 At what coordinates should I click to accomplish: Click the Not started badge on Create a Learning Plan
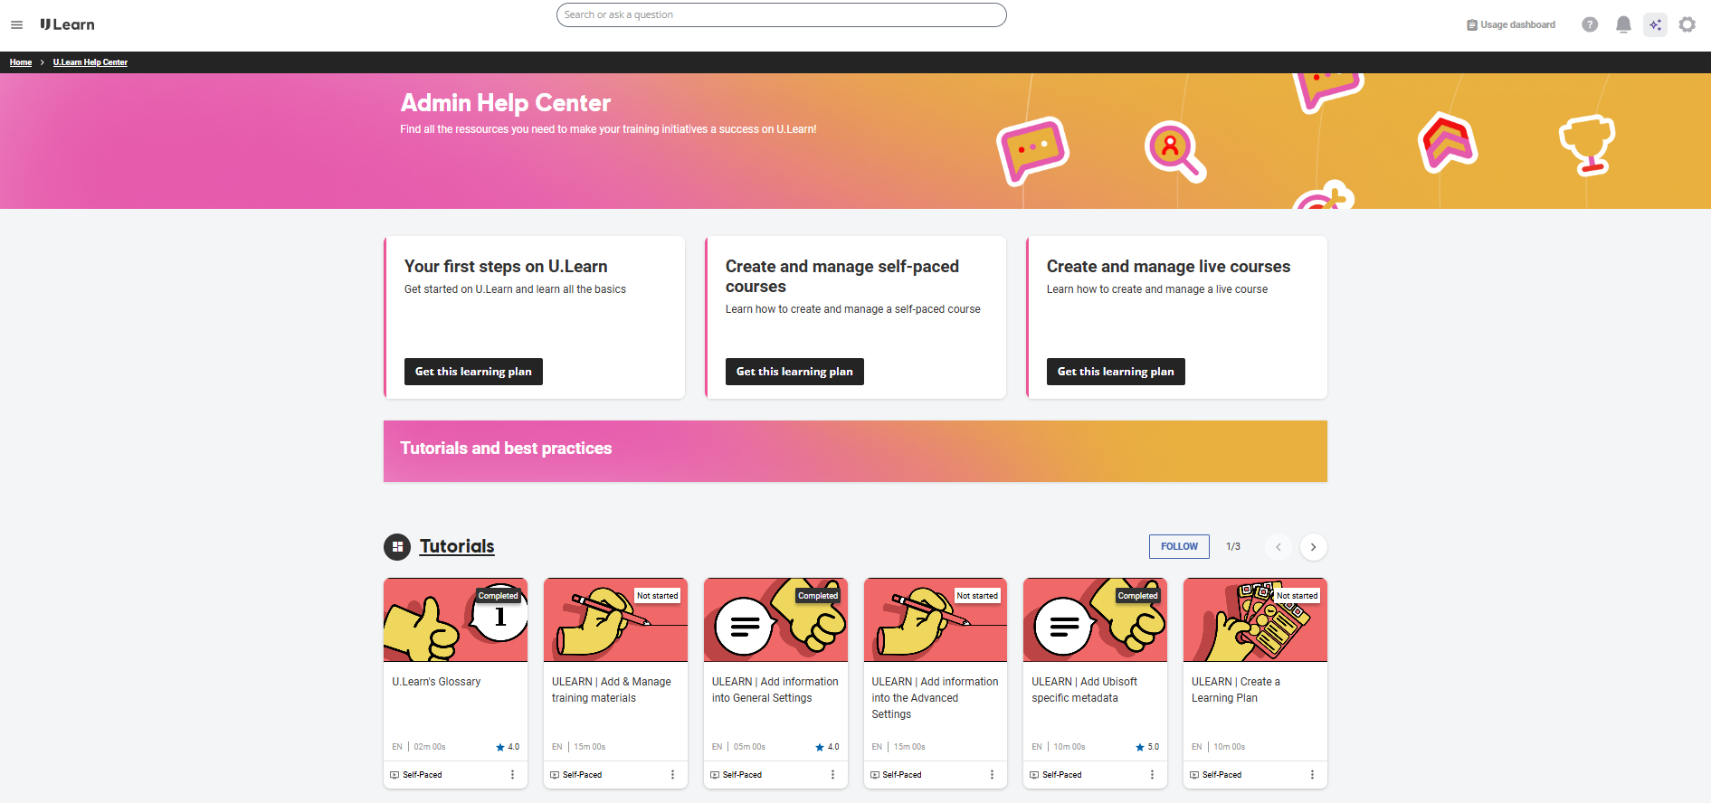tap(1298, 596)
